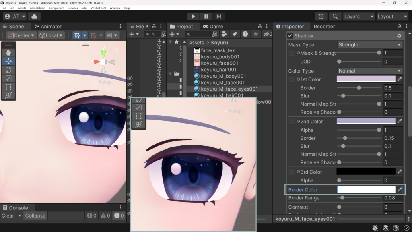Pick Border Color with the eyedropper
The height and width of the screenshot is (232, 412).
point(400,189)
